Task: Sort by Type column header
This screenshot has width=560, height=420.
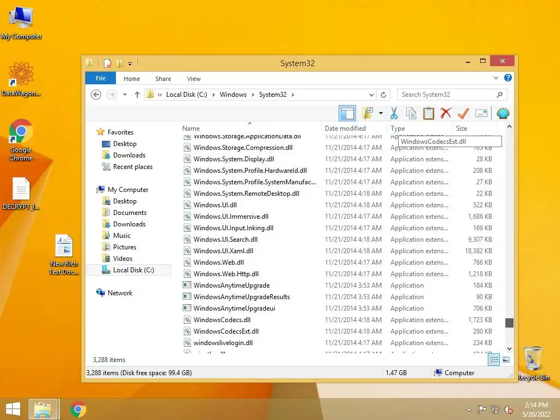Action: click(398, 128)
